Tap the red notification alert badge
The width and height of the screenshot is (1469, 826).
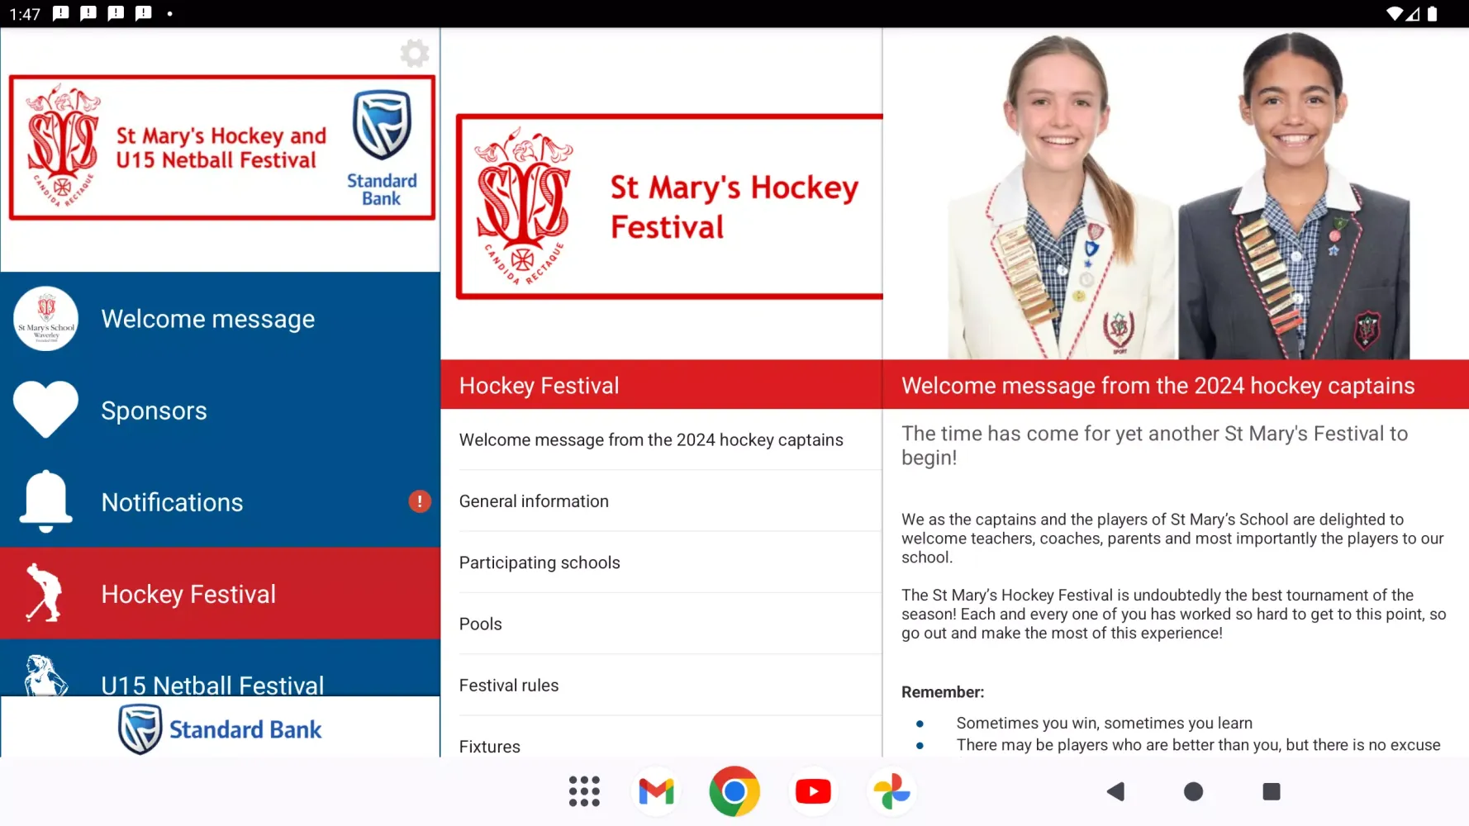420,501
